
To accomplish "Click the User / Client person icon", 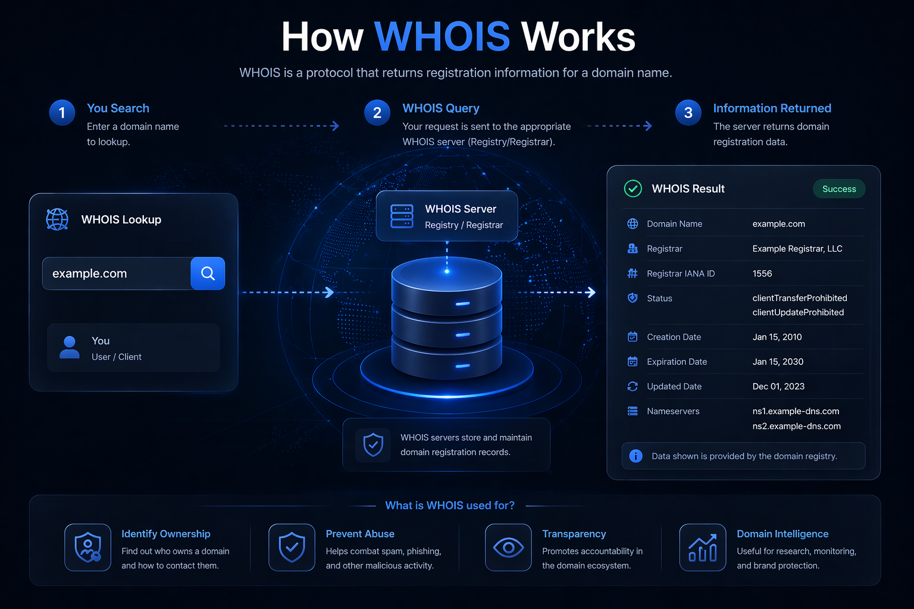I will point(70,347).
